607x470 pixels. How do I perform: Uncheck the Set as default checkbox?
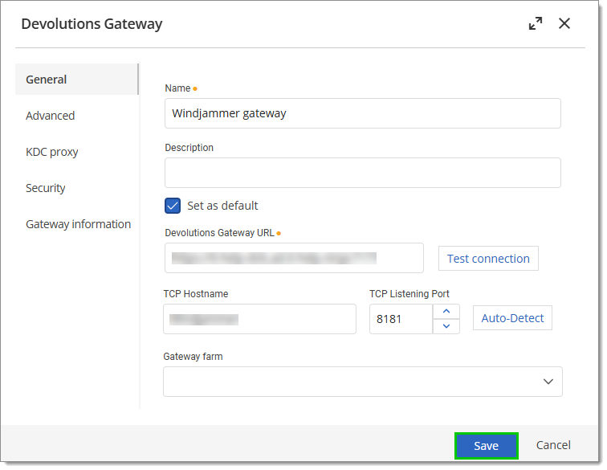(173, 206)
